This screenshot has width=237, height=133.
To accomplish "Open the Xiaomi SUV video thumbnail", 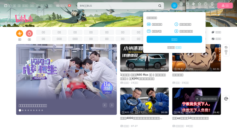I will (144, 58).
